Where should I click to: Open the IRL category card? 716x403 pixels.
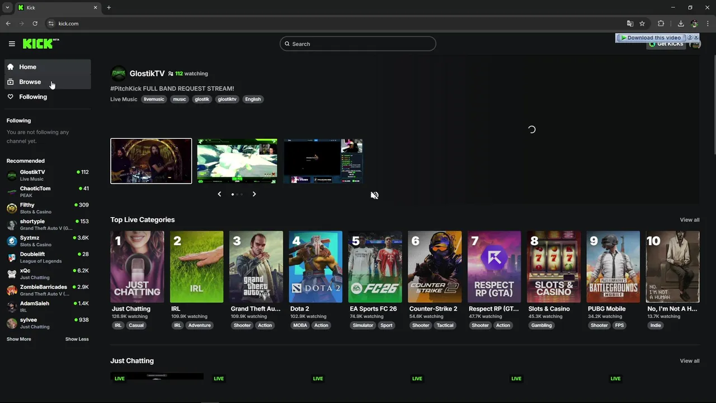coord(196,267)
